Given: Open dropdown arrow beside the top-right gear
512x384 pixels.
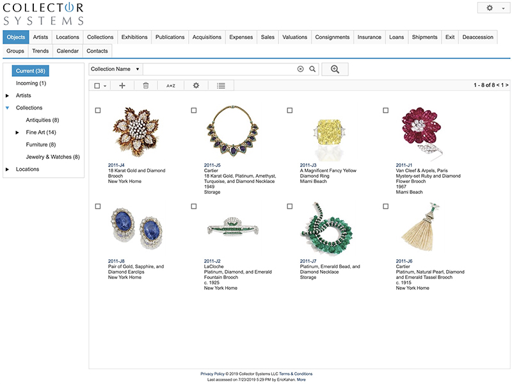Looking at the screenshot, I should coord(503,8).
